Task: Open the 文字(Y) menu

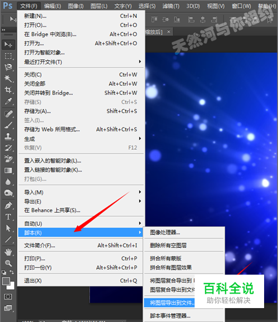Action: point(123,6)
